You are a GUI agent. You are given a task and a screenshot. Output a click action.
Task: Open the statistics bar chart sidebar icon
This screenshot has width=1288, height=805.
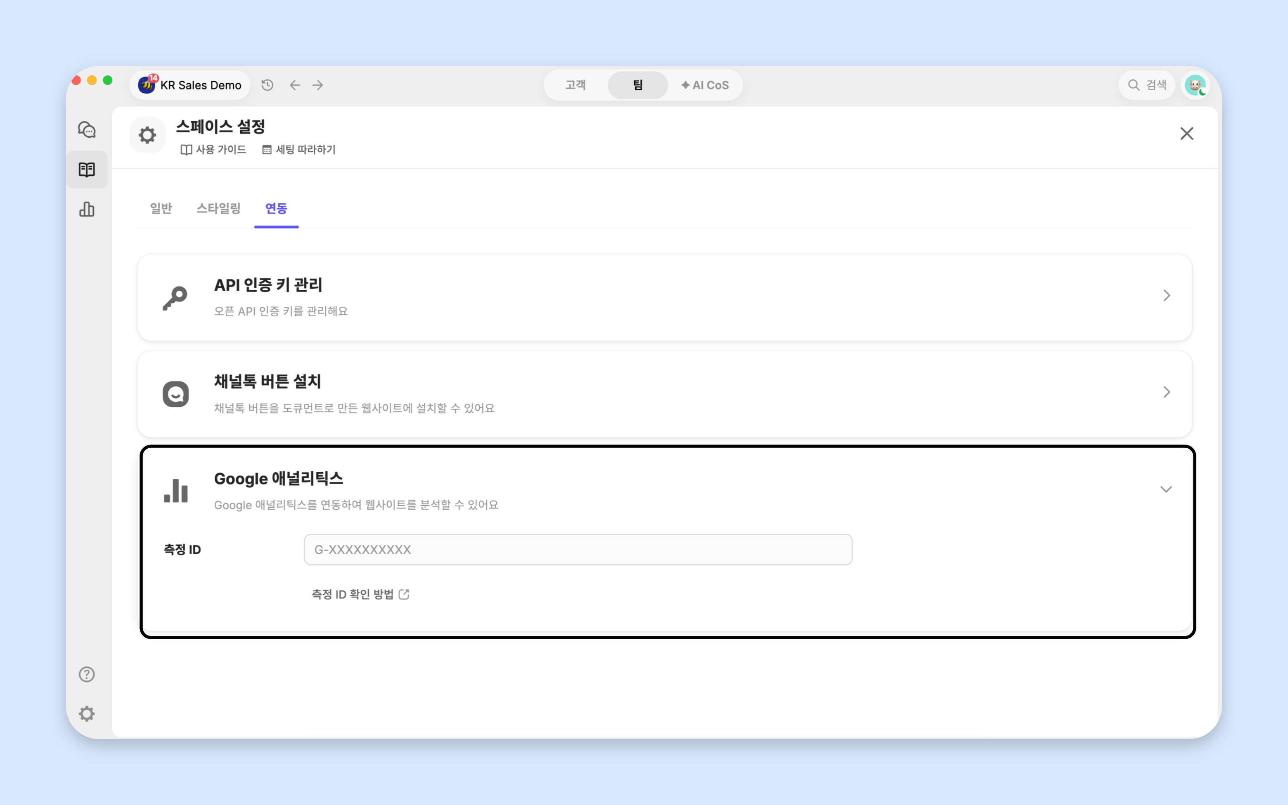click(87, 209)
